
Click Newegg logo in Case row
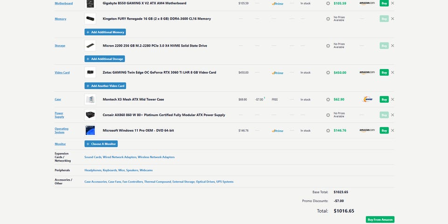[367, 99]
